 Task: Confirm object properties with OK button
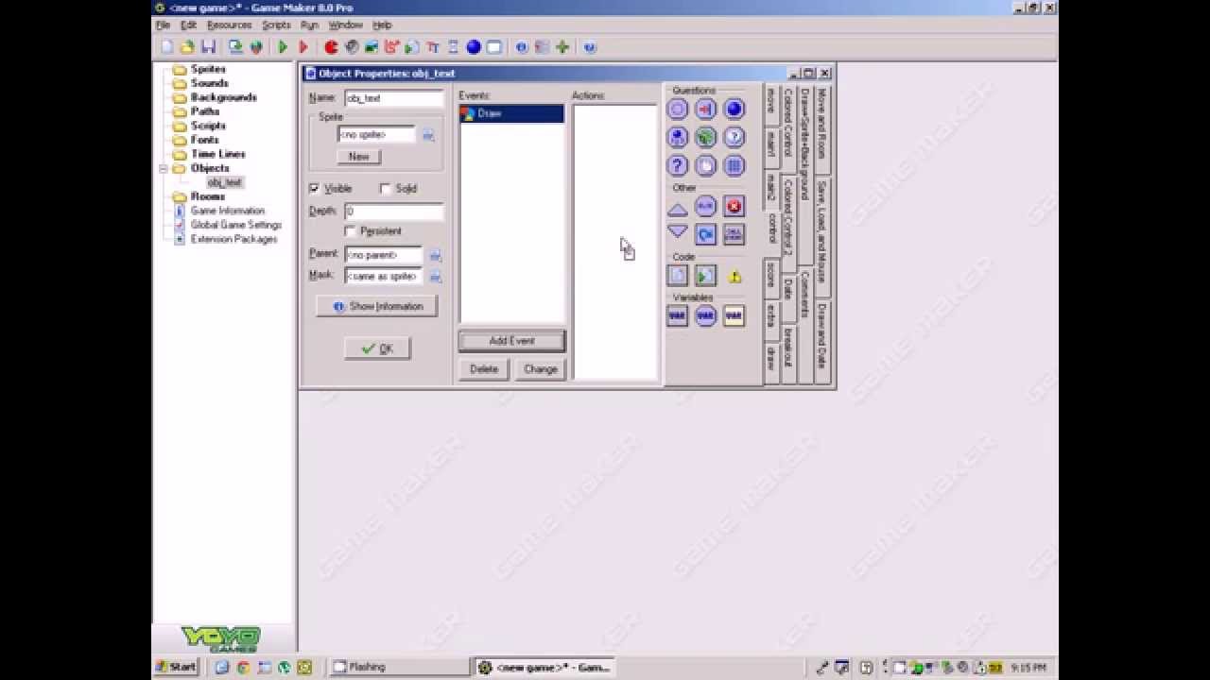pos(376,348)
